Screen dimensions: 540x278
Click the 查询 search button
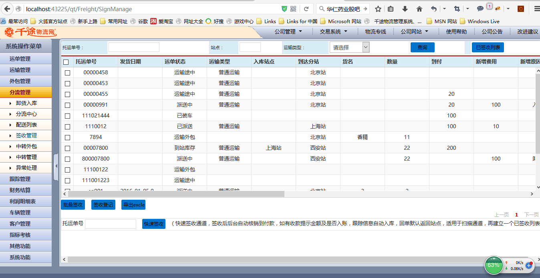point(422,48)
